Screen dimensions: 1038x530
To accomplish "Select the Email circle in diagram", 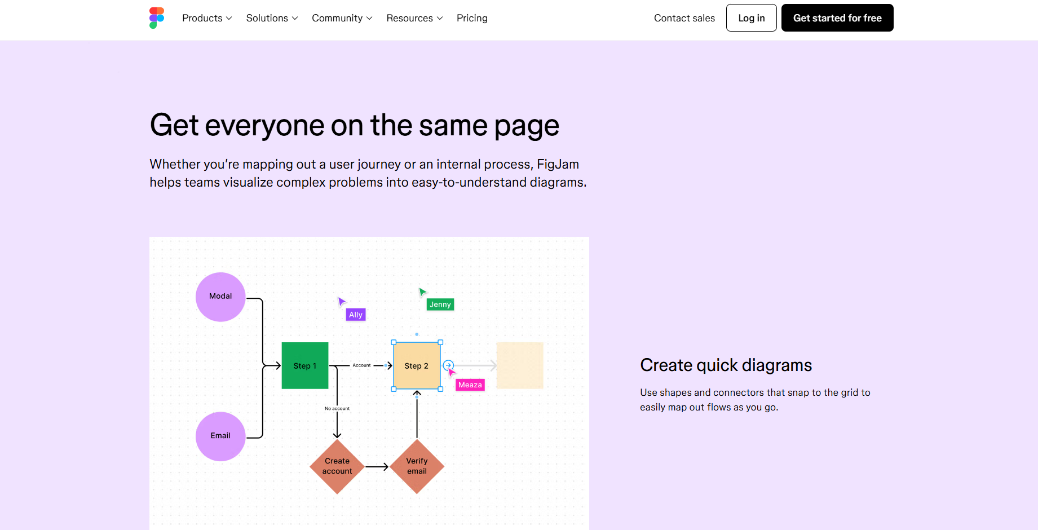I will pos(220,436).
